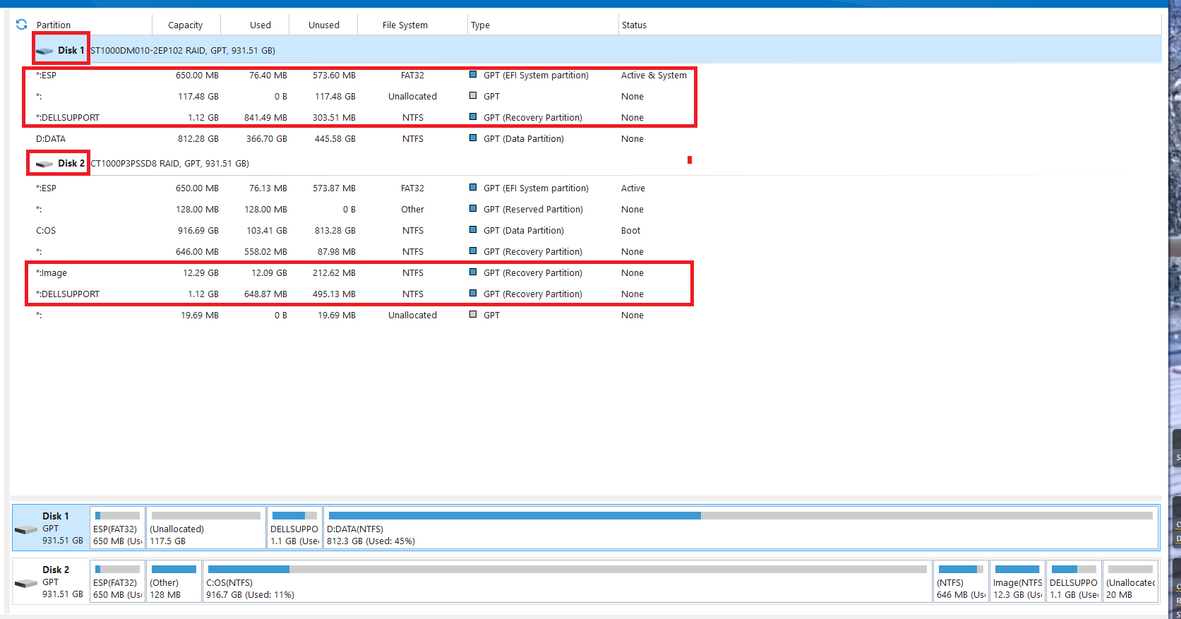Click the 117.5 GB Unallocated block on Disk 1
Viewport: 1181px width, 619px height.
(205, 535)
